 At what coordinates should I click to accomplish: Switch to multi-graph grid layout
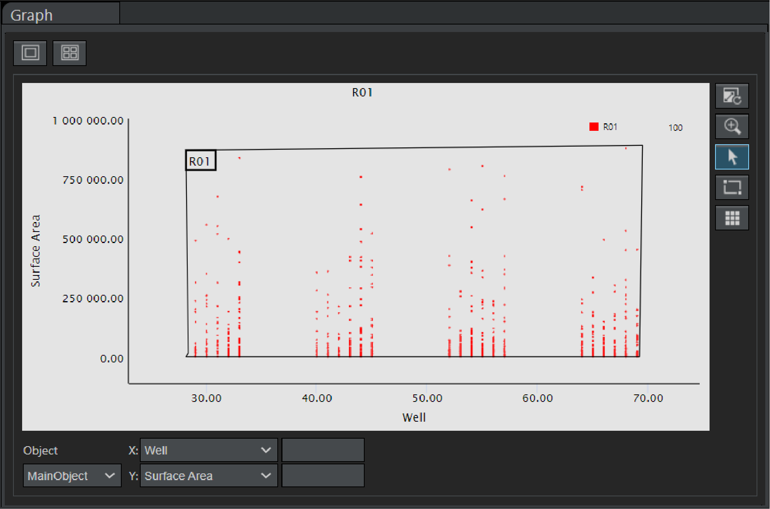point(70,53)
